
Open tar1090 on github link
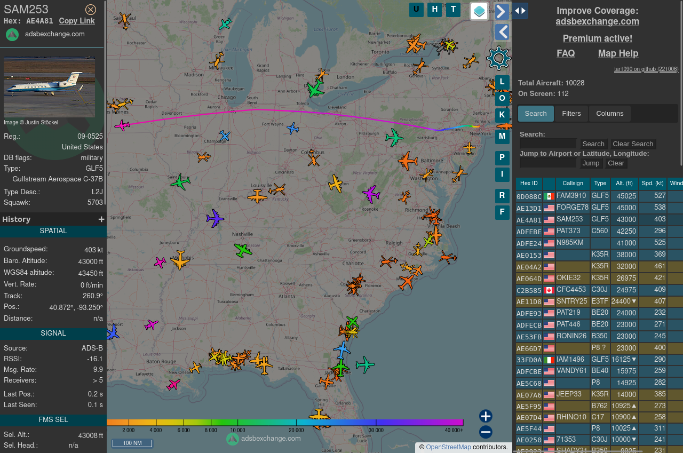(x=646, y=69)
